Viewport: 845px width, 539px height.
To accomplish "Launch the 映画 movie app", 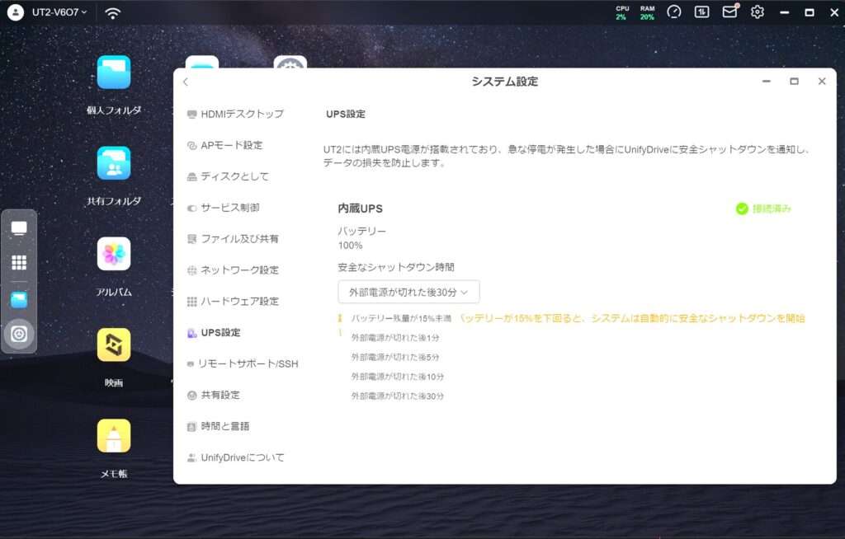I will click(x=114, y=344).
